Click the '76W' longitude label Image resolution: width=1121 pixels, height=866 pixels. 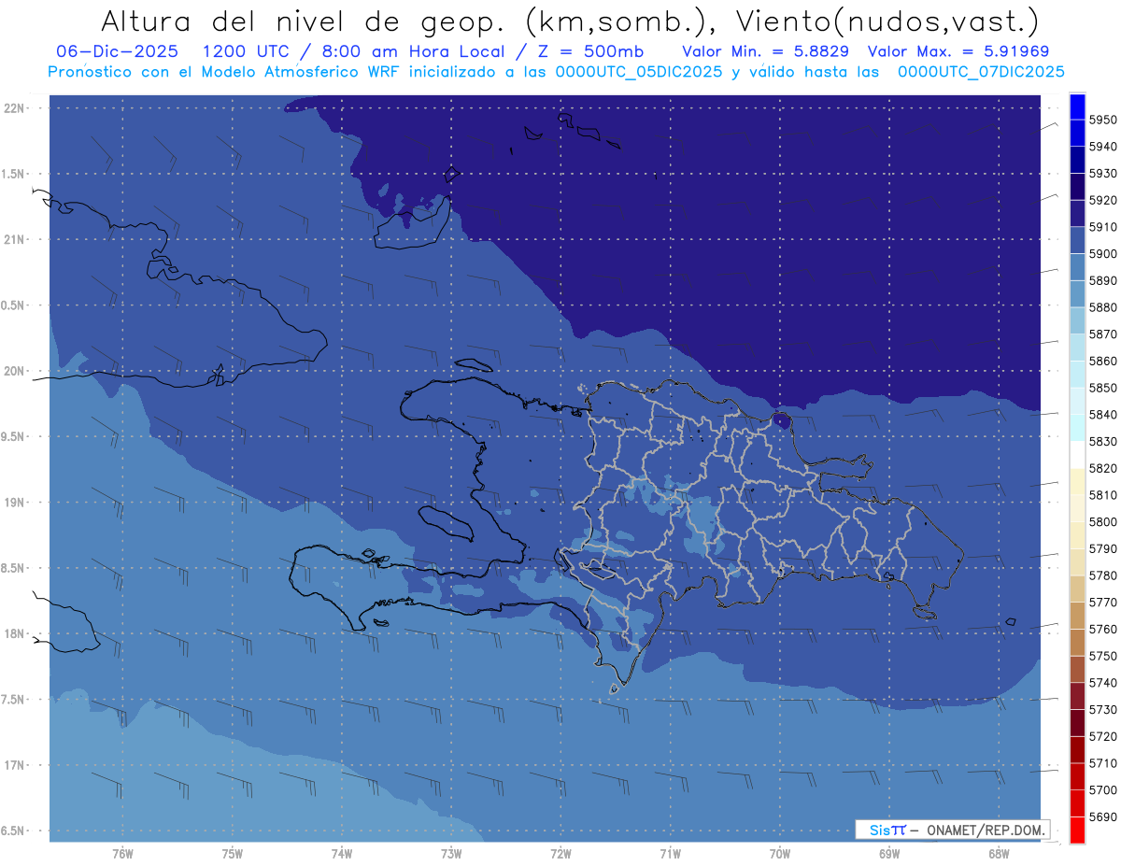pos(122,854)
